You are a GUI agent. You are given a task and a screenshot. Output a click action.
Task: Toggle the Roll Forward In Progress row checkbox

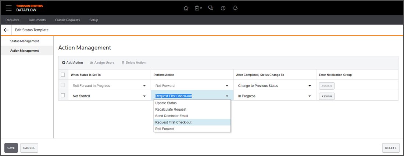[63, 85]
